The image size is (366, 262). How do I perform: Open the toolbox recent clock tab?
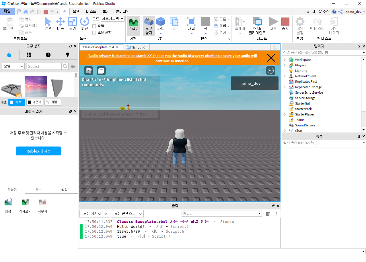pyautogui.click(x=48, y=55)
